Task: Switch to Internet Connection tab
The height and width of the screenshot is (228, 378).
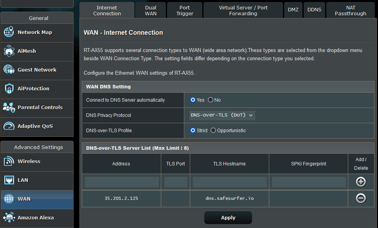Action: click(107, 10)
